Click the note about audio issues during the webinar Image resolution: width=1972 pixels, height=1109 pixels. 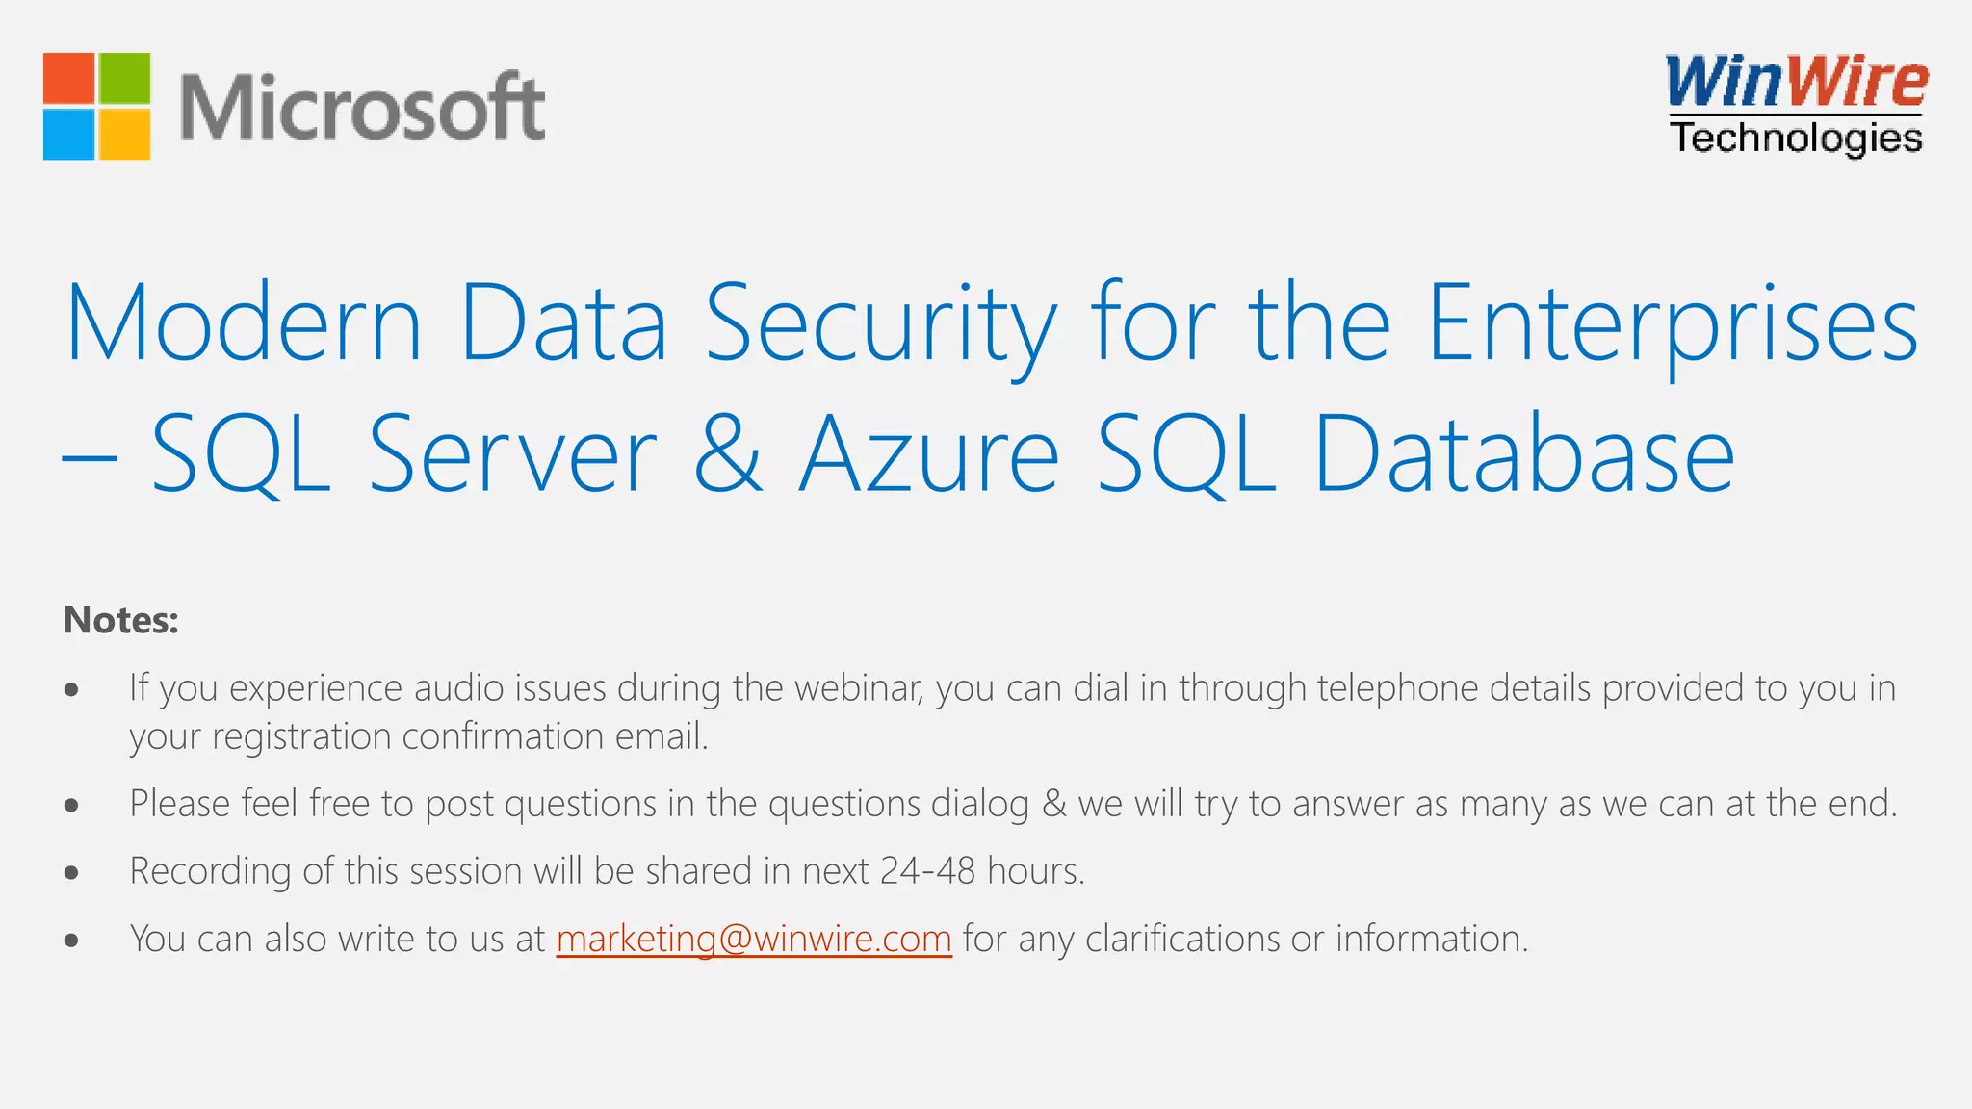tap(1012, 688)
